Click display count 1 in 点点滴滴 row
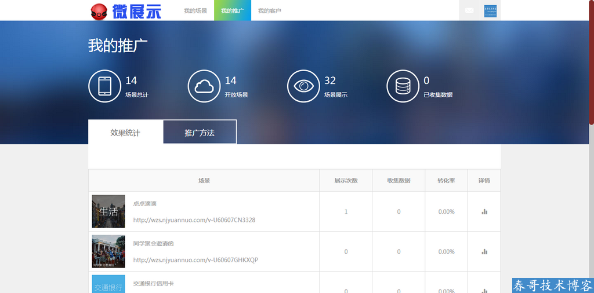 346,212
